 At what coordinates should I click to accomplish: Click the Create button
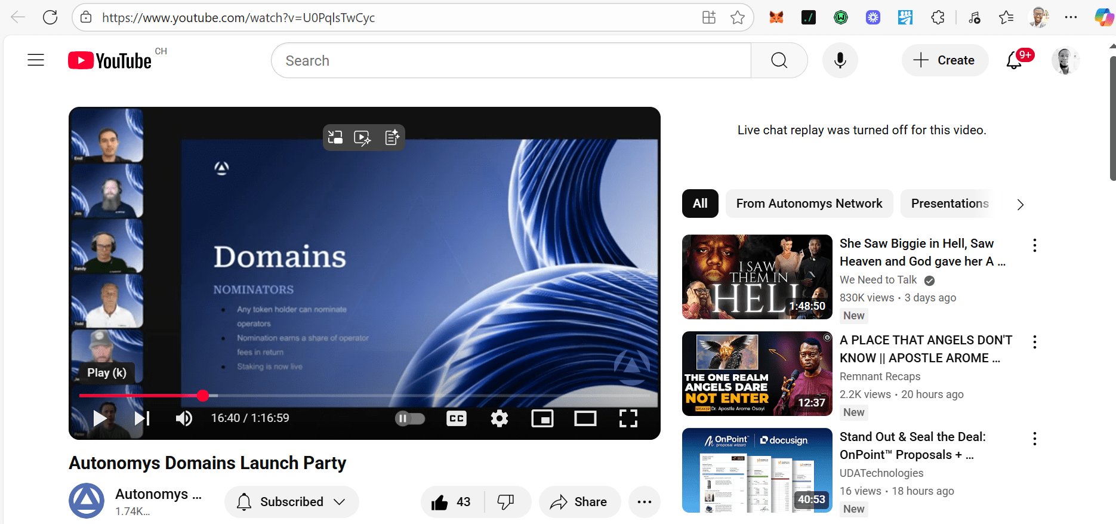pyautogui.click(x=945, y=60)
